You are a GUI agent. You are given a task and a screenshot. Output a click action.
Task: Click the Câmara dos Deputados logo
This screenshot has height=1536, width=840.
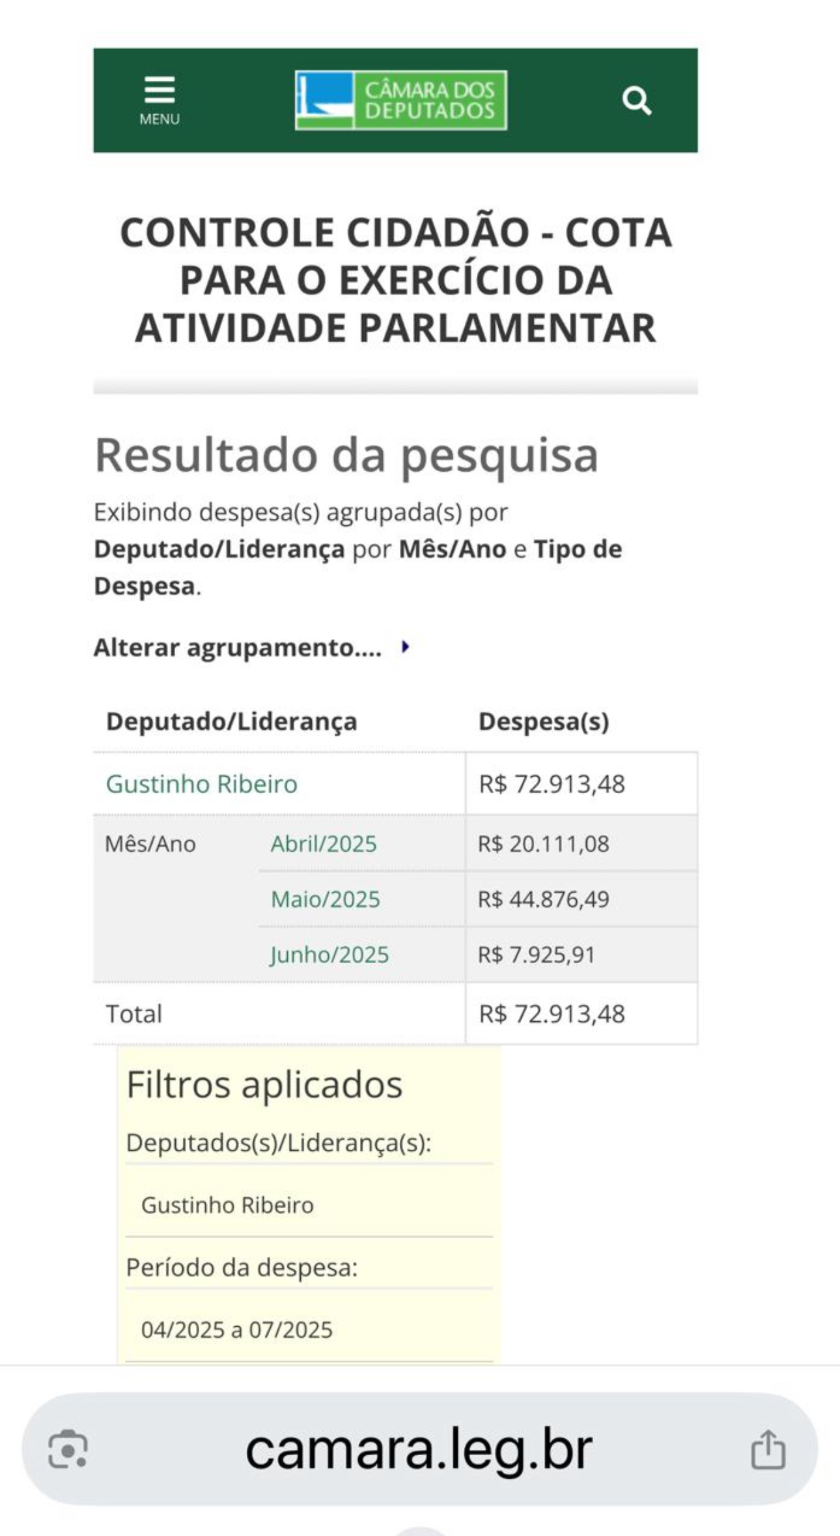pyautogui.click(x=400, y=100)
